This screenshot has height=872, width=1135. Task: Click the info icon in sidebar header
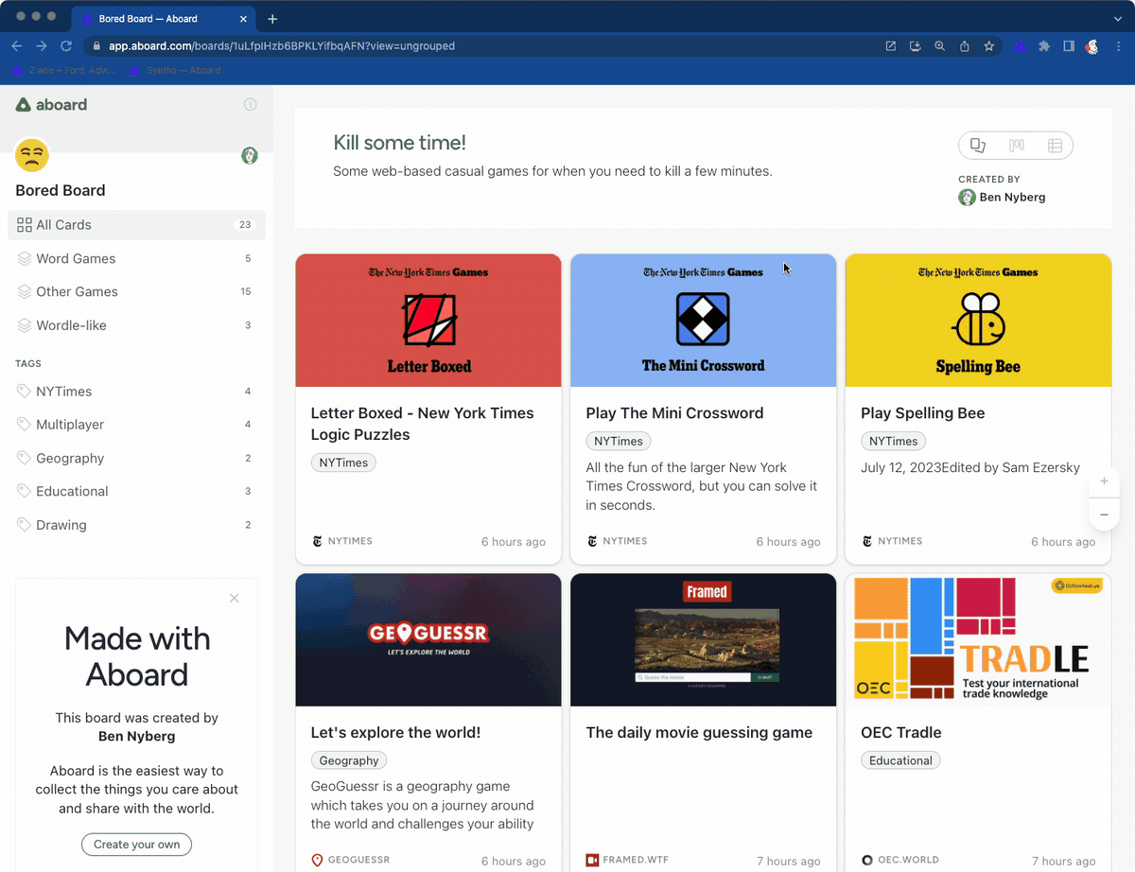point(251,105)
